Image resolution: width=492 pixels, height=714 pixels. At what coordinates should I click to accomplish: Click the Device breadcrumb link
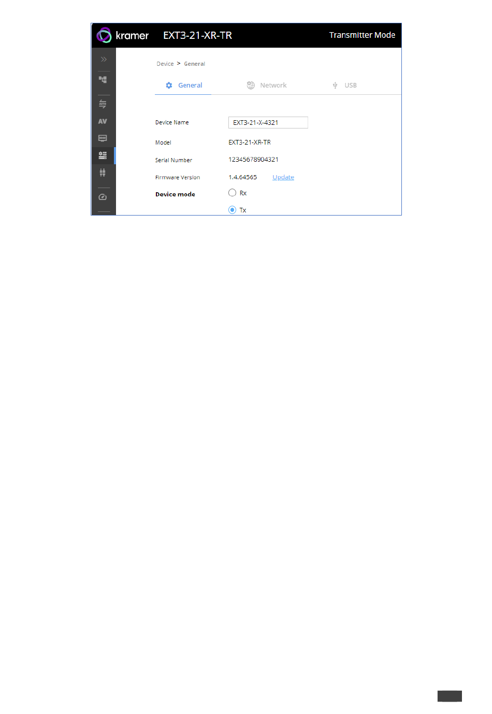(x=165, y=64)
